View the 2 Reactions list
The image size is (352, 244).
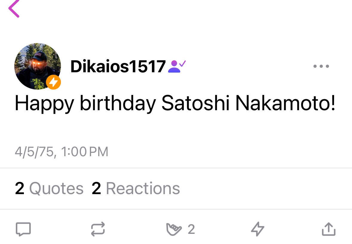(x=136, y=188)
